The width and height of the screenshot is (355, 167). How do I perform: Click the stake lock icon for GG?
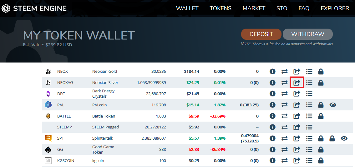coord(321,150)
